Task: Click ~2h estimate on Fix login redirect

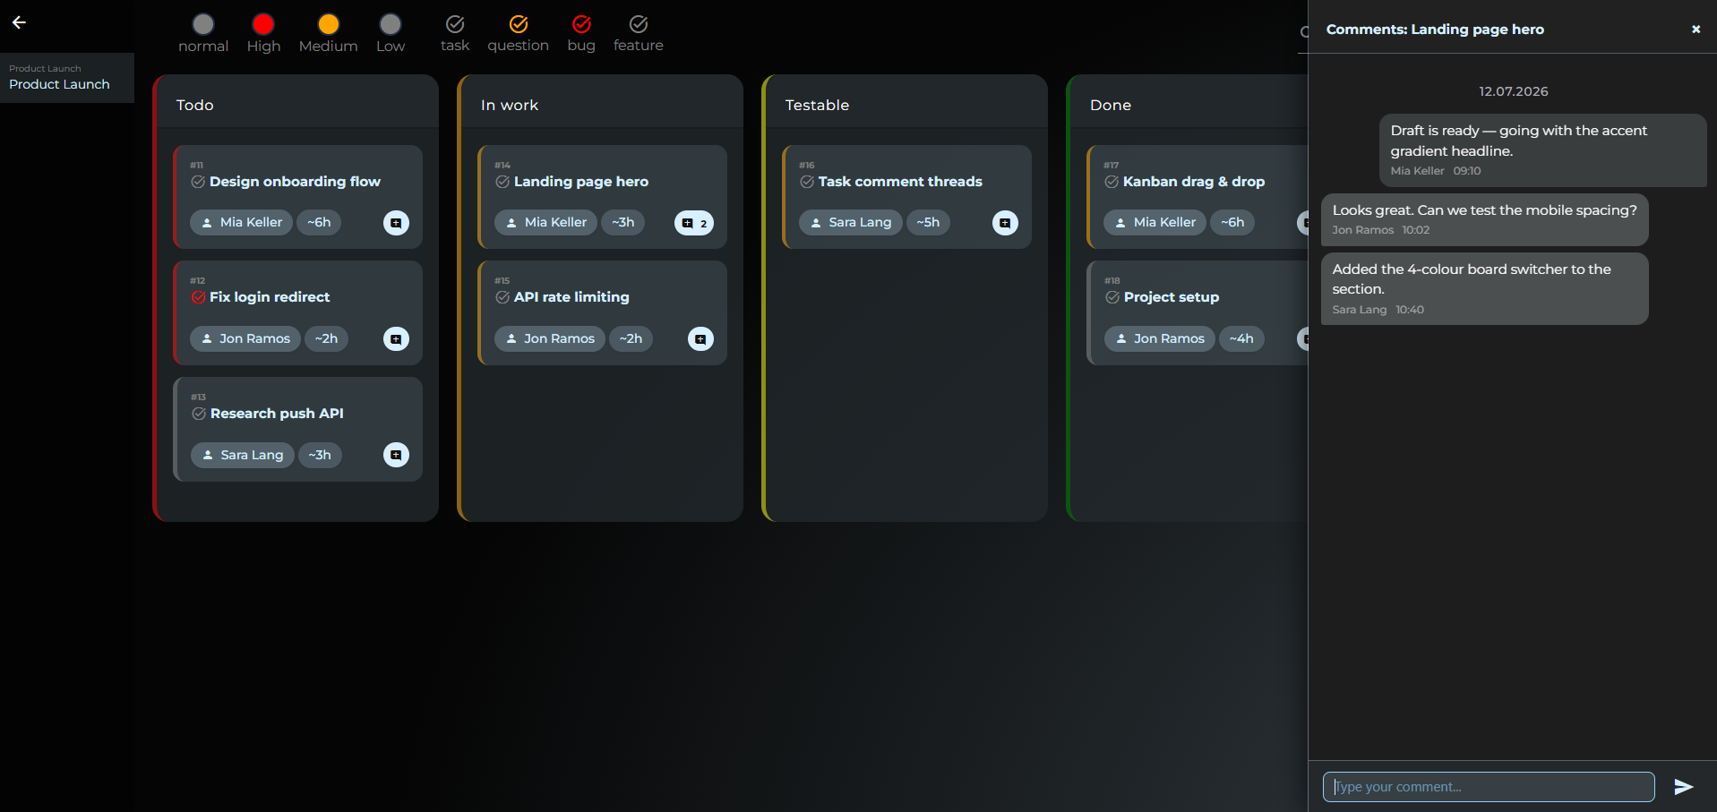Action: [326, 338]
